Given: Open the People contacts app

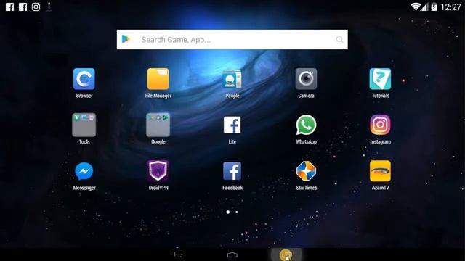Looking at the screenshot, I should (x=232, y=79).
